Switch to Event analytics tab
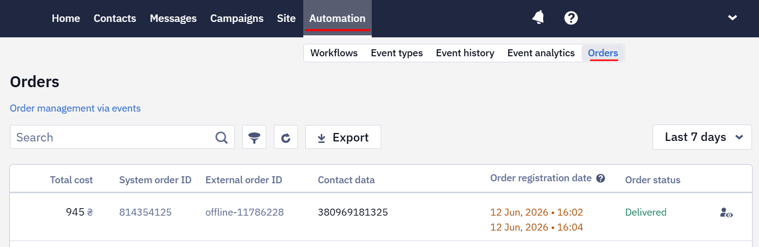759x247 pixels. pos(541,53)
